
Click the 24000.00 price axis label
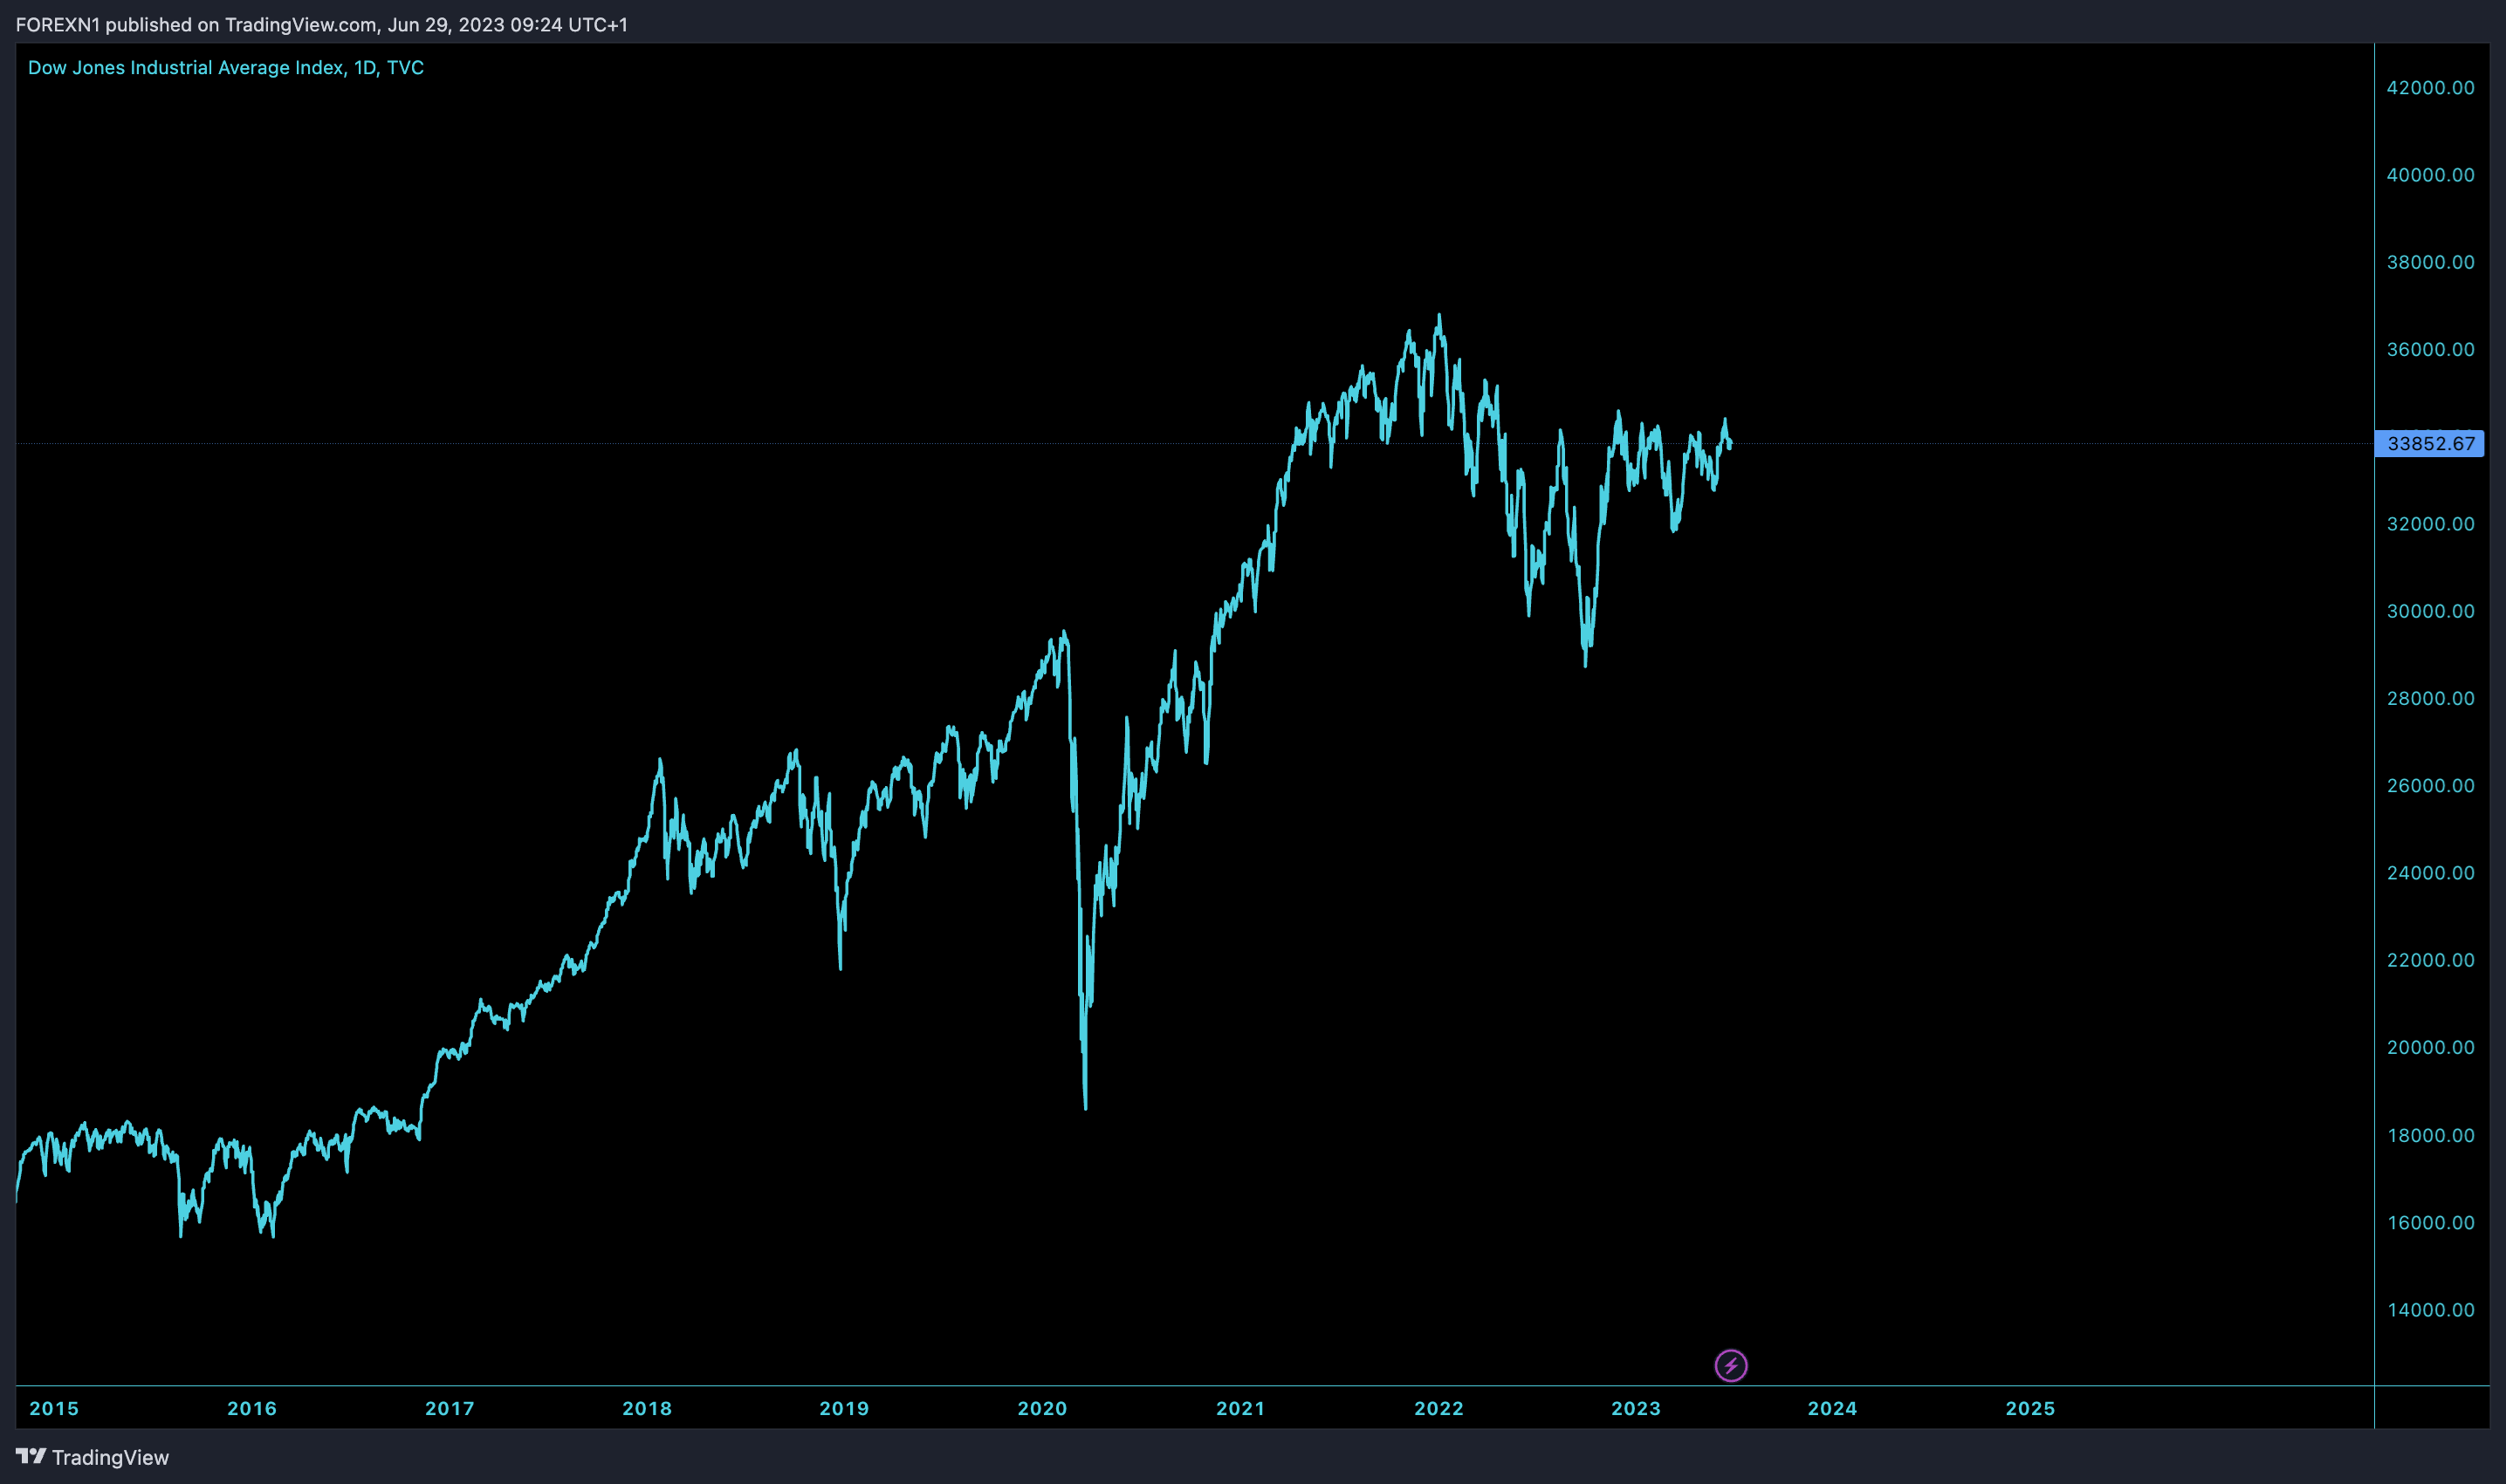pos(2431,873)
